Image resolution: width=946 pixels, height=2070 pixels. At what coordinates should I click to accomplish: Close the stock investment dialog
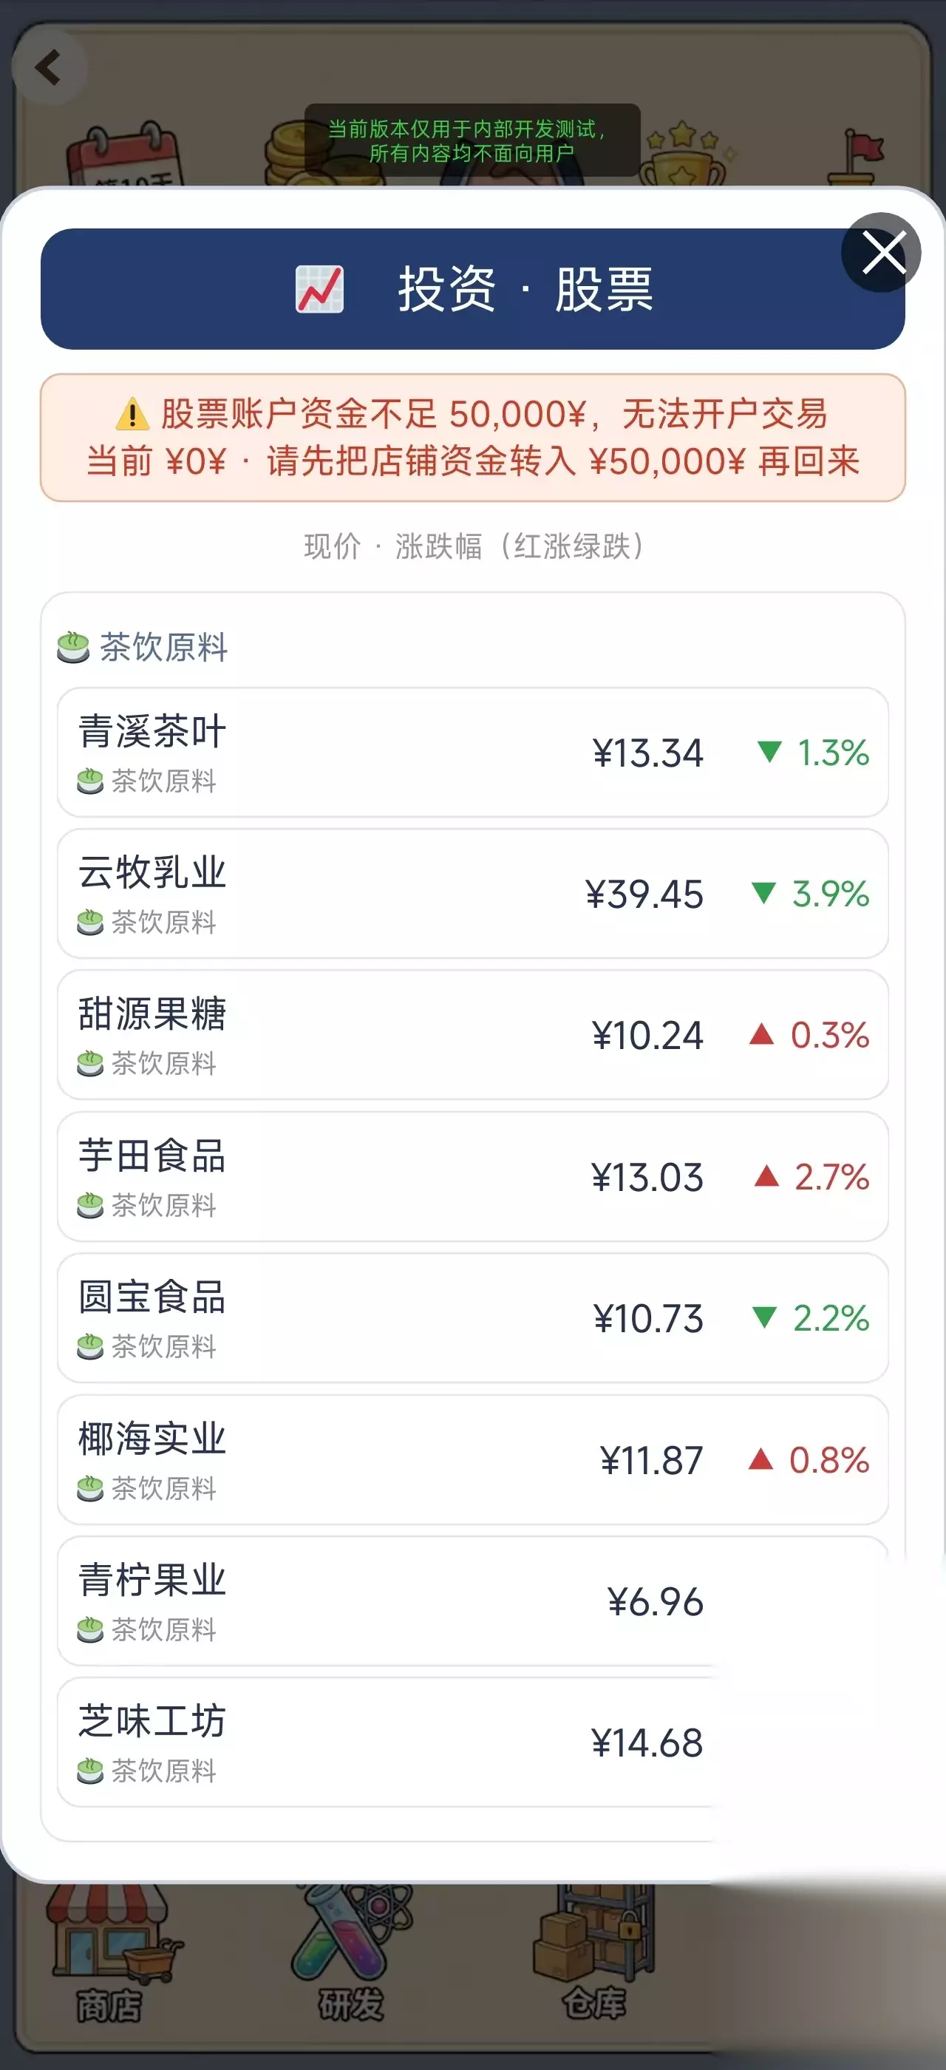click(x=881, y=252)
